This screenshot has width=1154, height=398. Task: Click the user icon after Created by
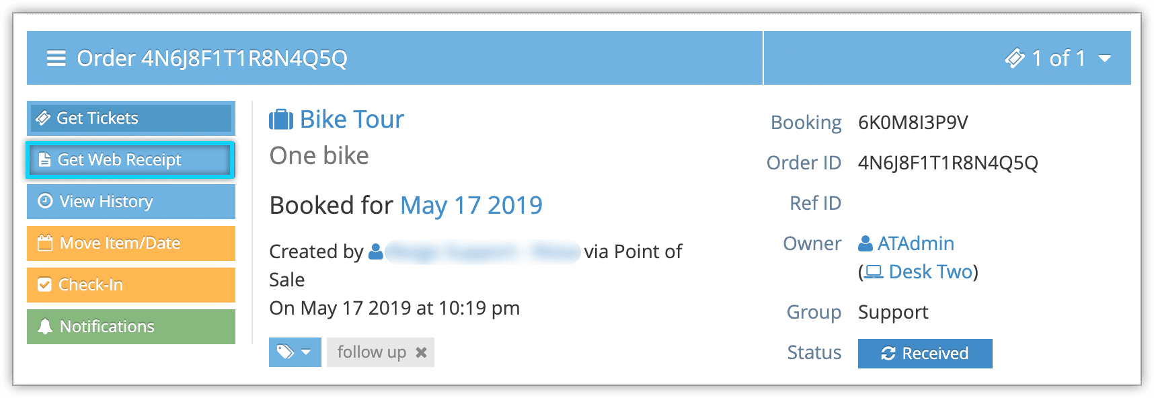[376, 251]
